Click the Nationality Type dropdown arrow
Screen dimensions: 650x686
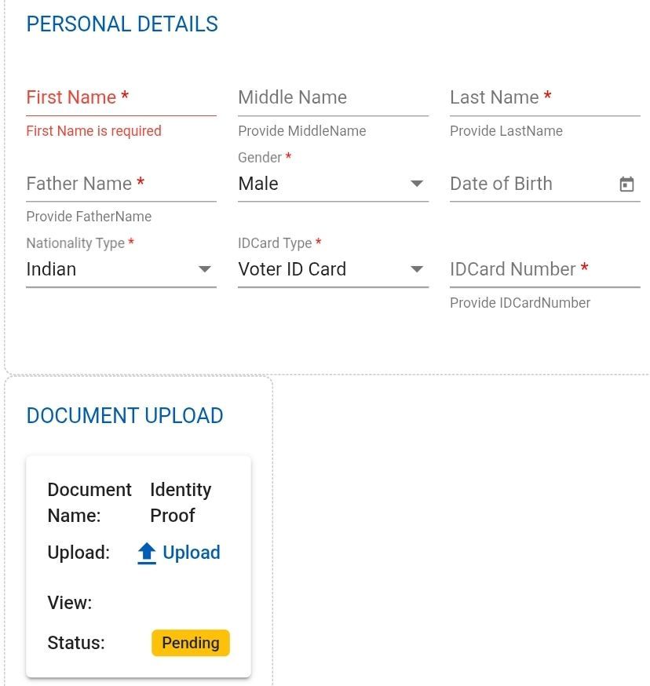(x=205, y=269)
